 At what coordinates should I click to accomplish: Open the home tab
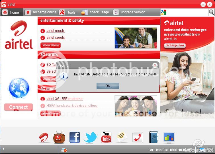pos(12,12)
